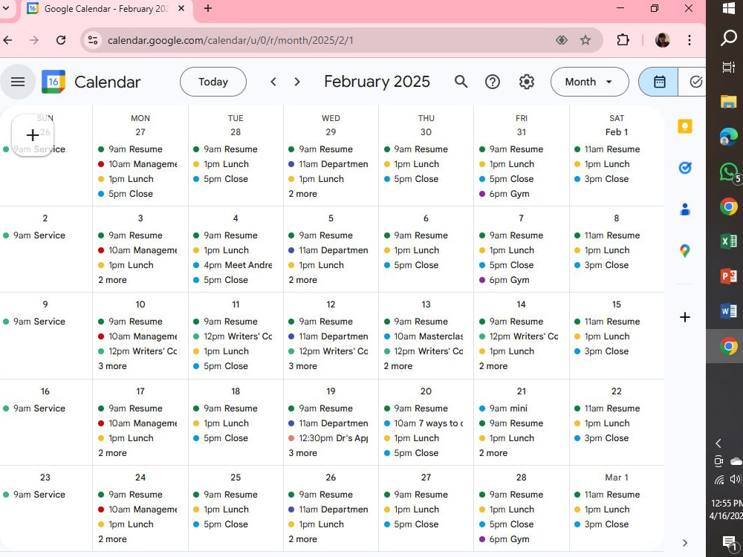
Task: Open the Support question mark icon
Action: (x=493, y=82)
